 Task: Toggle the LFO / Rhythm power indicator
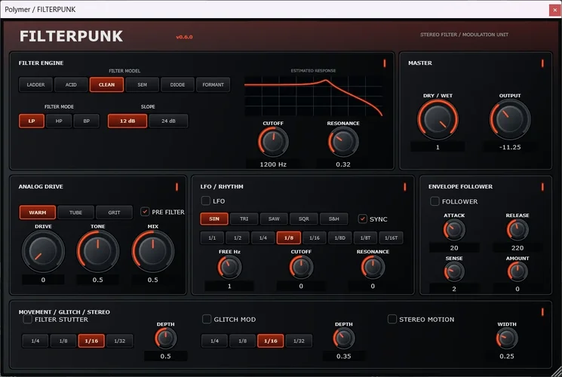pos(404,187)
